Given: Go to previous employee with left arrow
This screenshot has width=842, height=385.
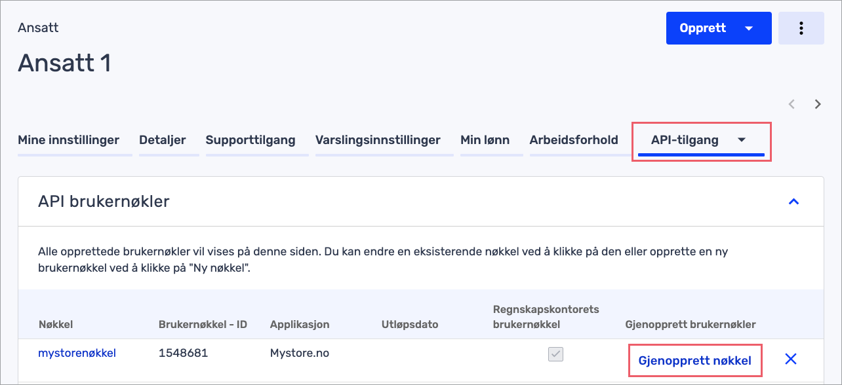Looking at the screenshot, I should click(x=792, y=104).
